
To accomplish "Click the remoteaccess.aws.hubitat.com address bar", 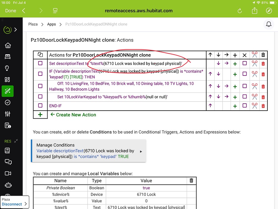I will (139, 11).
